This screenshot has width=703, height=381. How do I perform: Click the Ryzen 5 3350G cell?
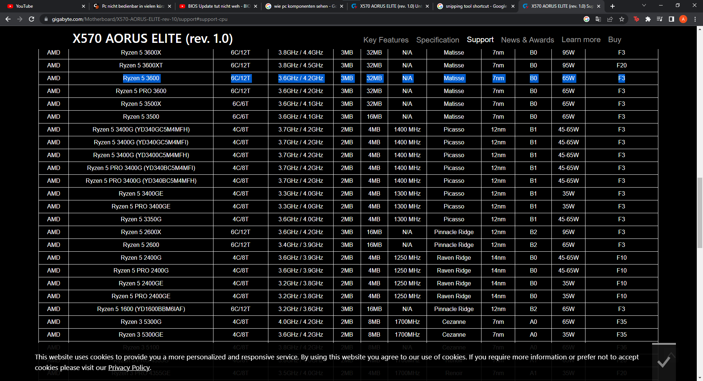(x=141, y=219)
